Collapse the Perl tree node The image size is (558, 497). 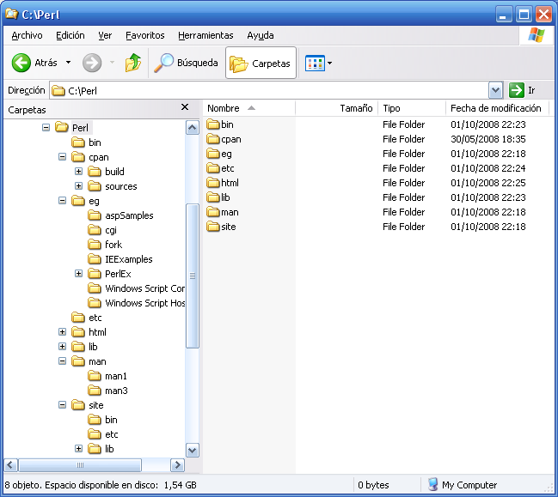click(46, 128)
